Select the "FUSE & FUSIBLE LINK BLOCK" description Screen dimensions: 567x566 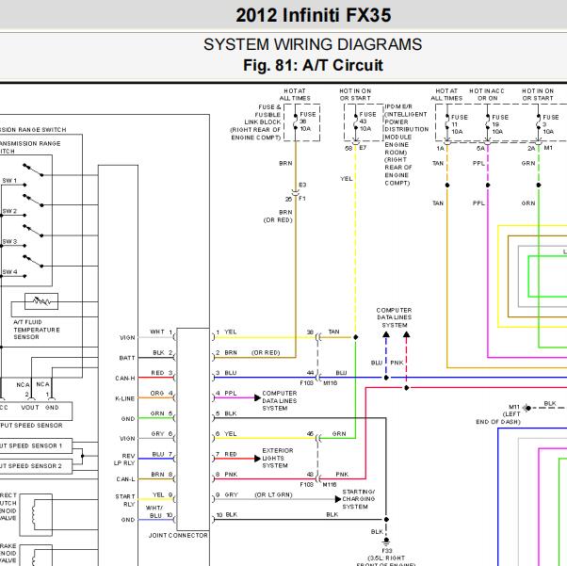pyautogui.click(x=256, y=122)
